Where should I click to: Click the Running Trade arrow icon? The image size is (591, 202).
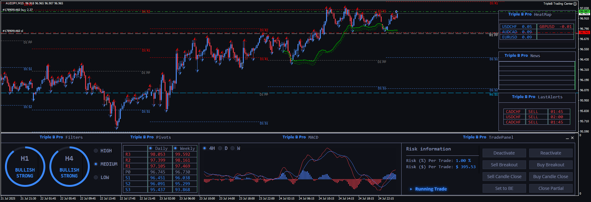tap(411, 189)
